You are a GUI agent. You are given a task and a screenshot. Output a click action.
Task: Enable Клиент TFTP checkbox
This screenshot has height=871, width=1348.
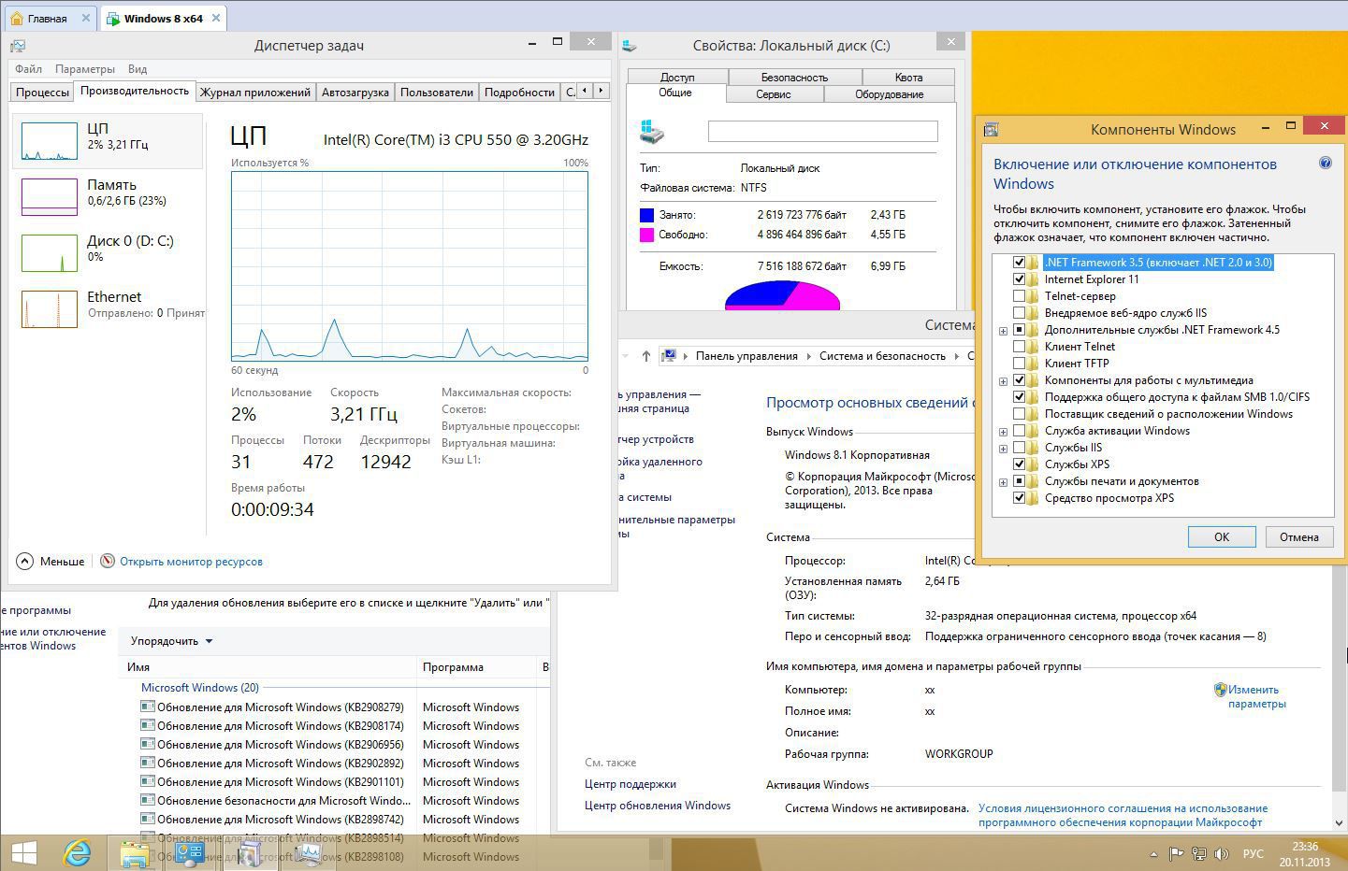pos(1019,364)
